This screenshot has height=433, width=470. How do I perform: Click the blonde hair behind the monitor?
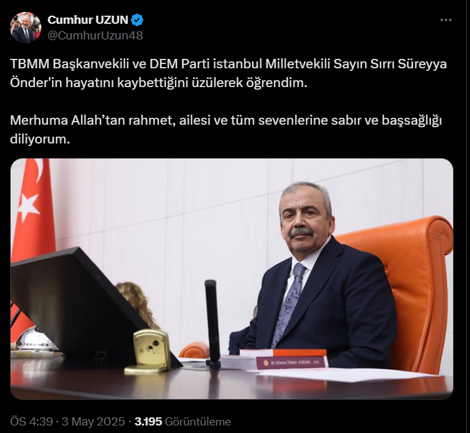(x=137, y=303)
